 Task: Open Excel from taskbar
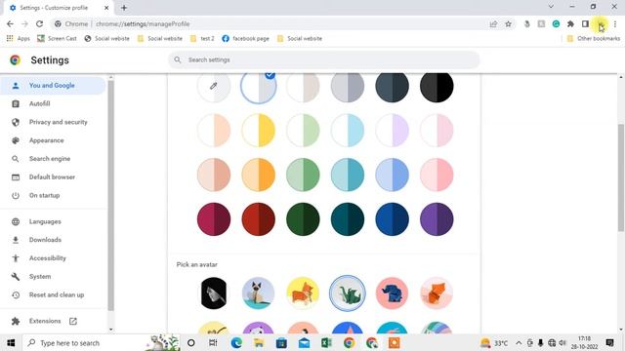[x=326, y=342]
